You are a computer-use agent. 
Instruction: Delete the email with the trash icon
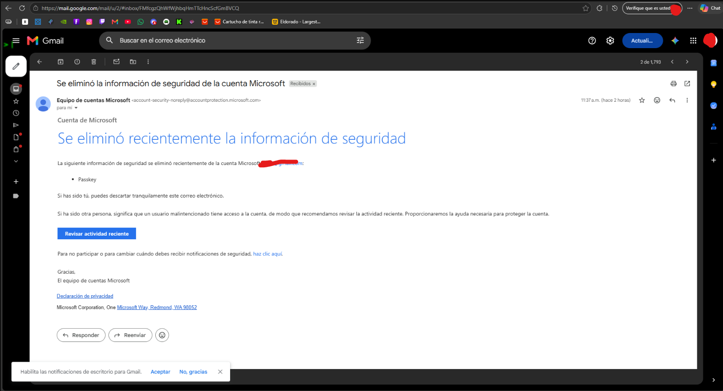[x=94, y=62]
